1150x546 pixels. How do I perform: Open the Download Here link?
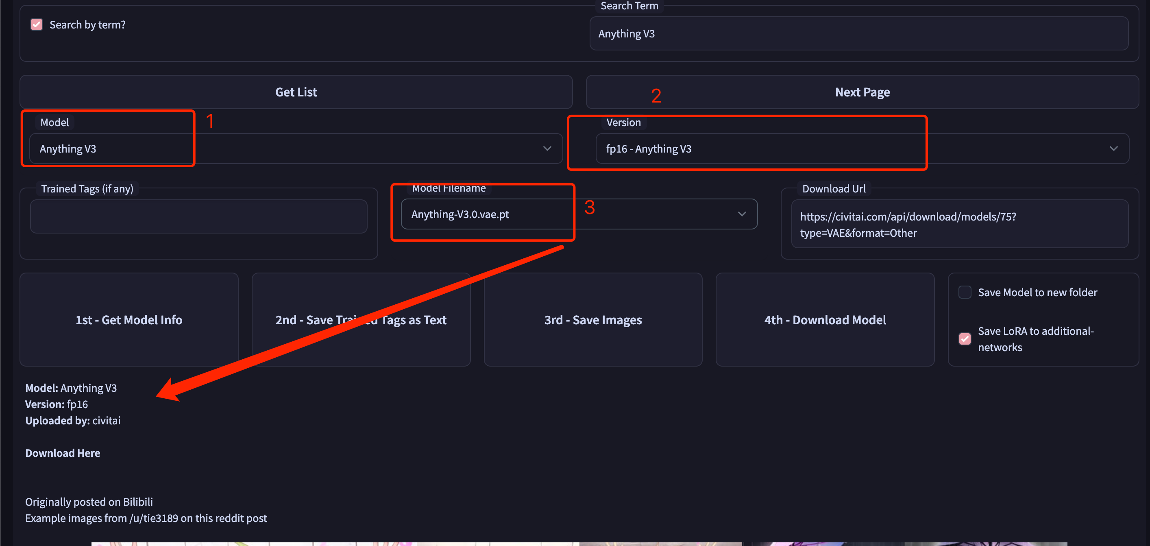63,453
